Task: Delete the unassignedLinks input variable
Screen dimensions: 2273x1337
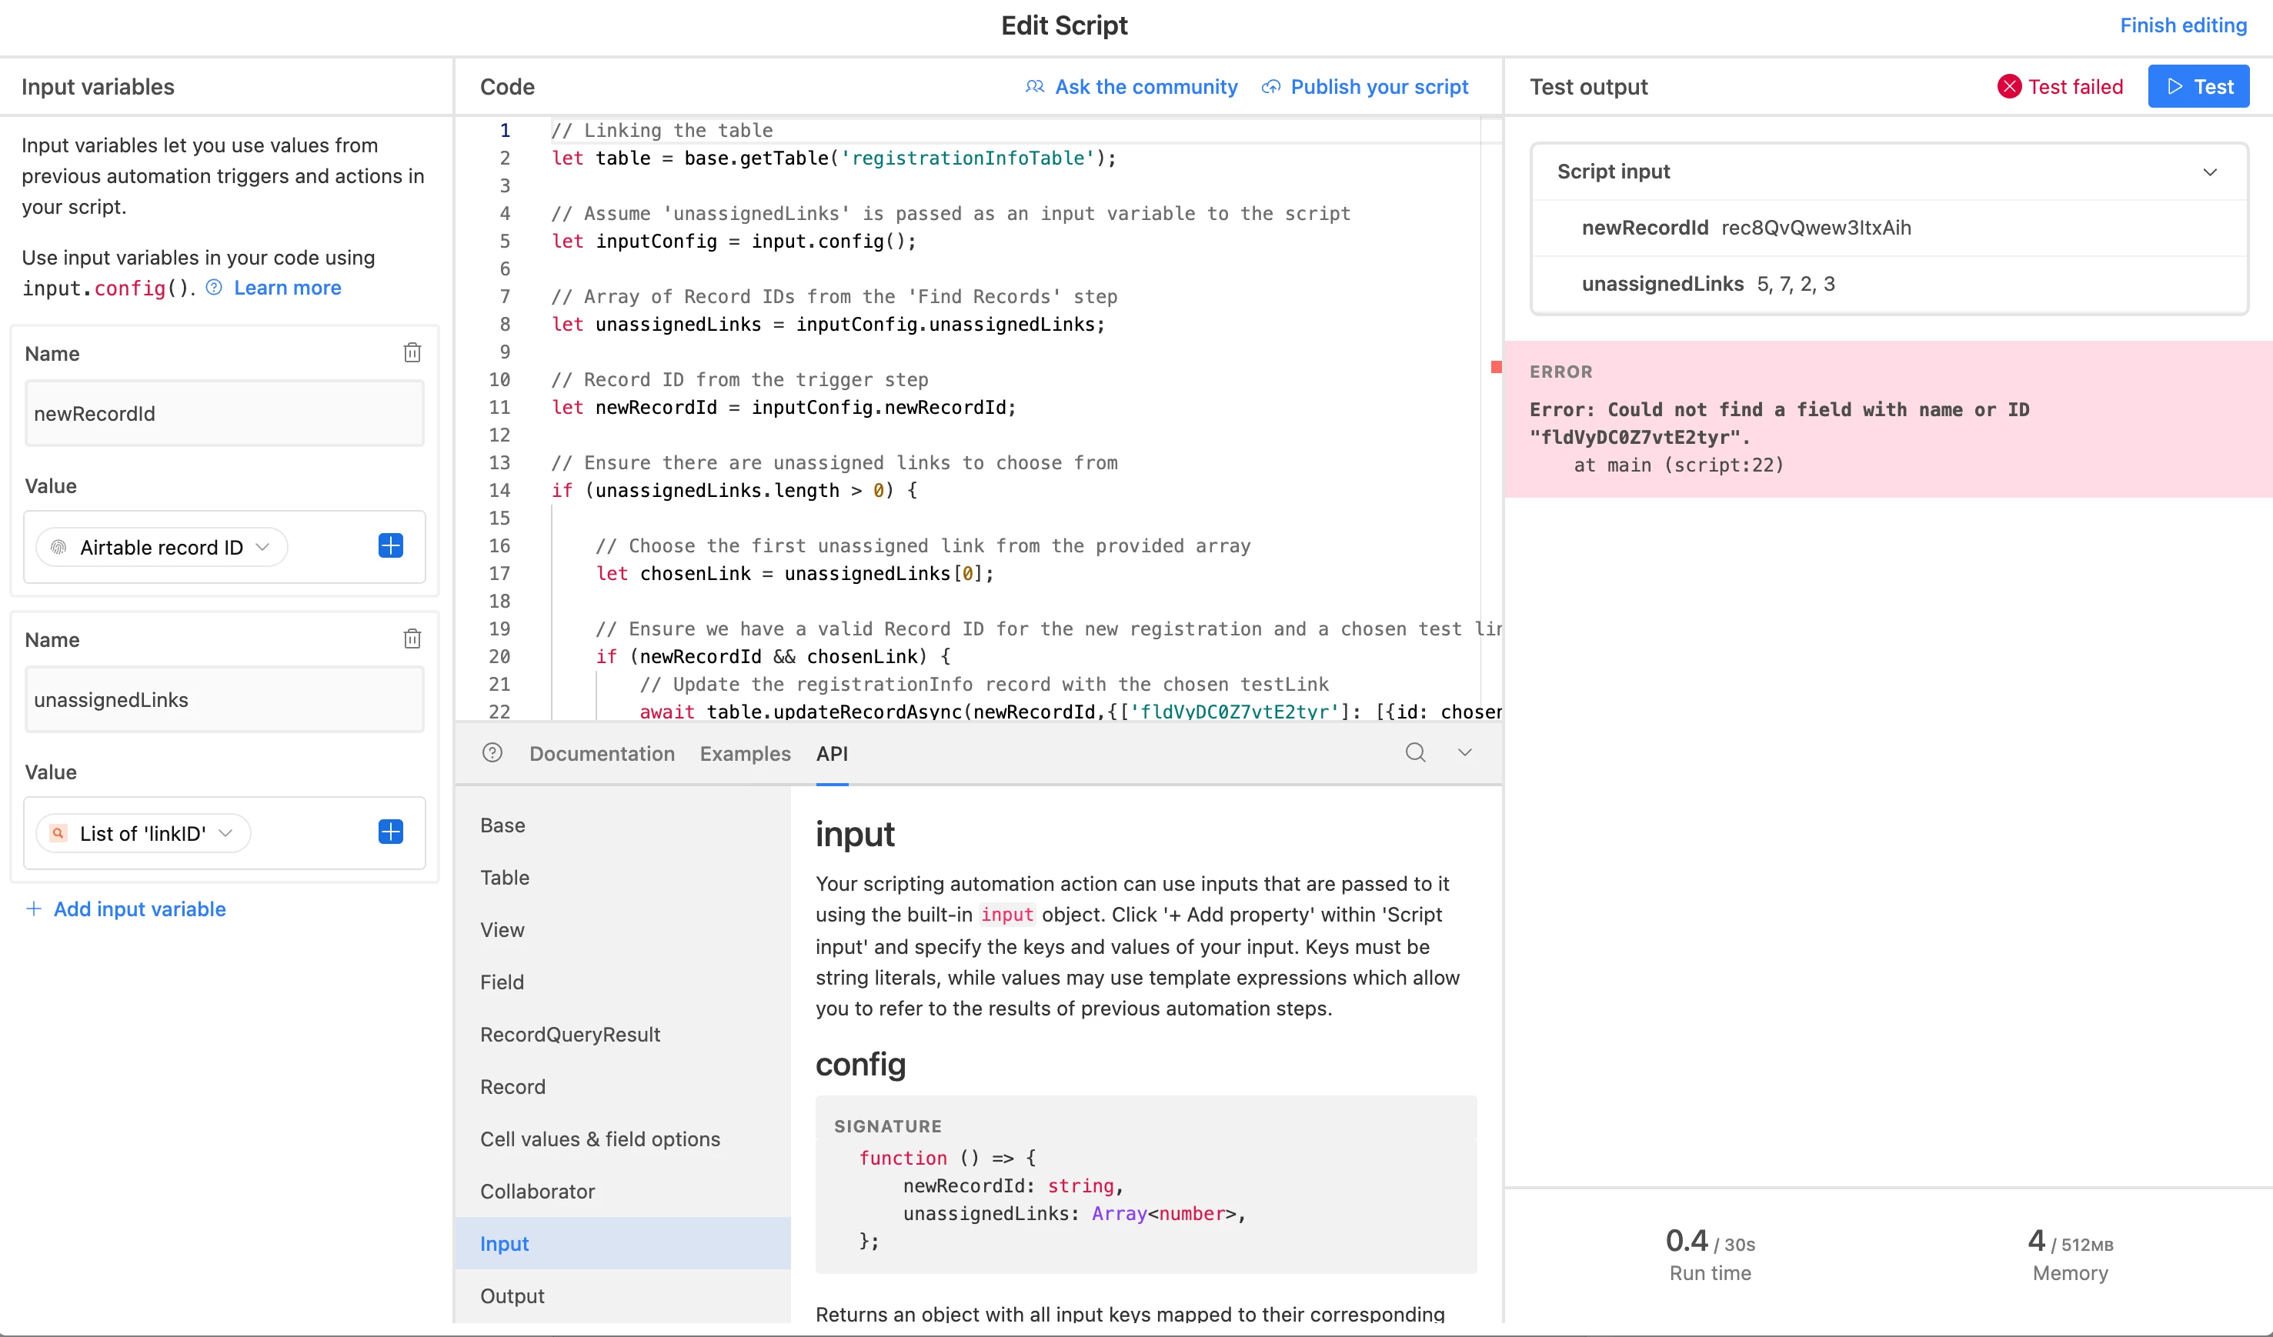Action: (412, 638)
